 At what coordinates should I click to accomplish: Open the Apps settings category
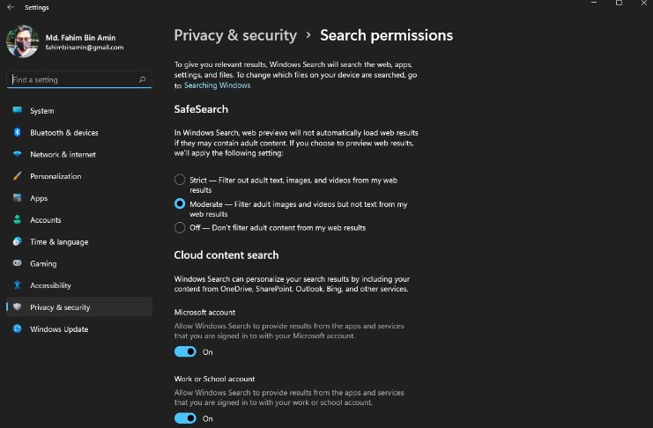pyautogui.click(x=79, y=198)
